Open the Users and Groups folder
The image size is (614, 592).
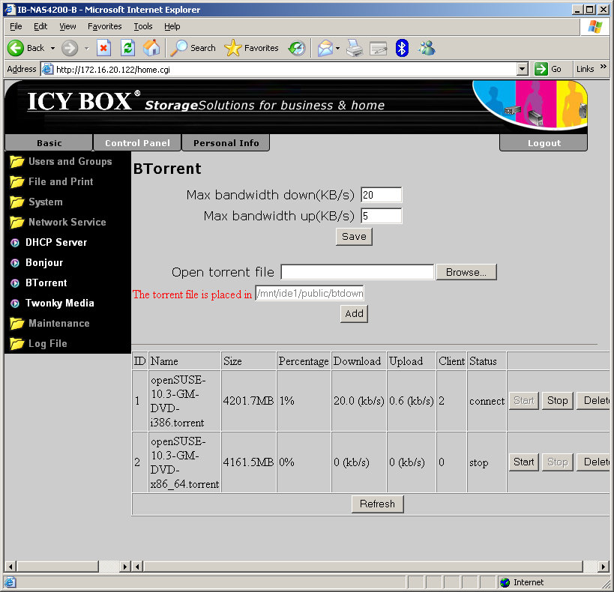[x=61, y=161]
